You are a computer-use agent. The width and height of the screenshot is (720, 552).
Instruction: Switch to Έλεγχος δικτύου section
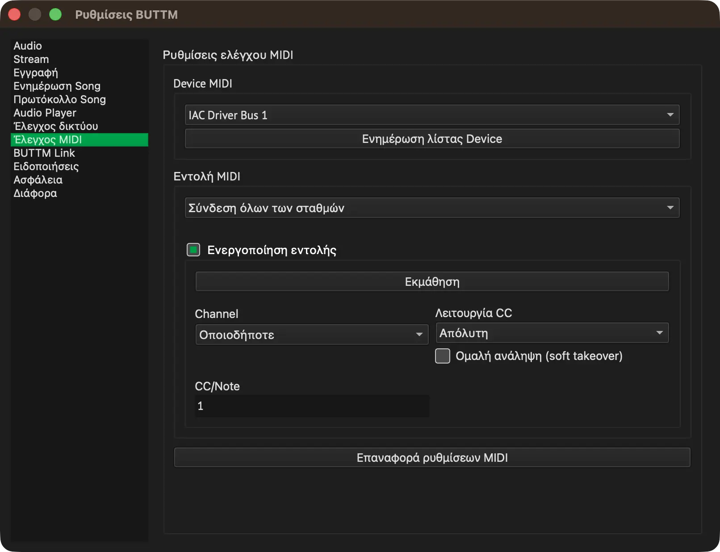[80, 126]
